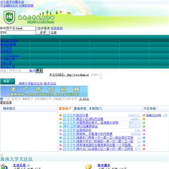Open the 帖子 search type dropdown
This screenshot has width=169, height=169.
[x=32, y=70]
